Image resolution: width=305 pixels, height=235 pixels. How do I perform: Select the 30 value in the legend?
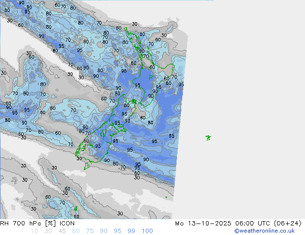pos(48,231)
